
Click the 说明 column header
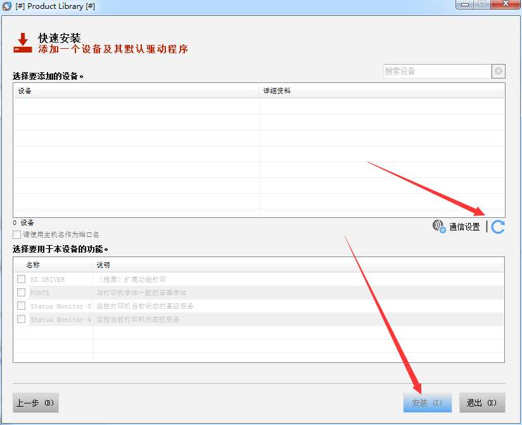pos(298,265)
